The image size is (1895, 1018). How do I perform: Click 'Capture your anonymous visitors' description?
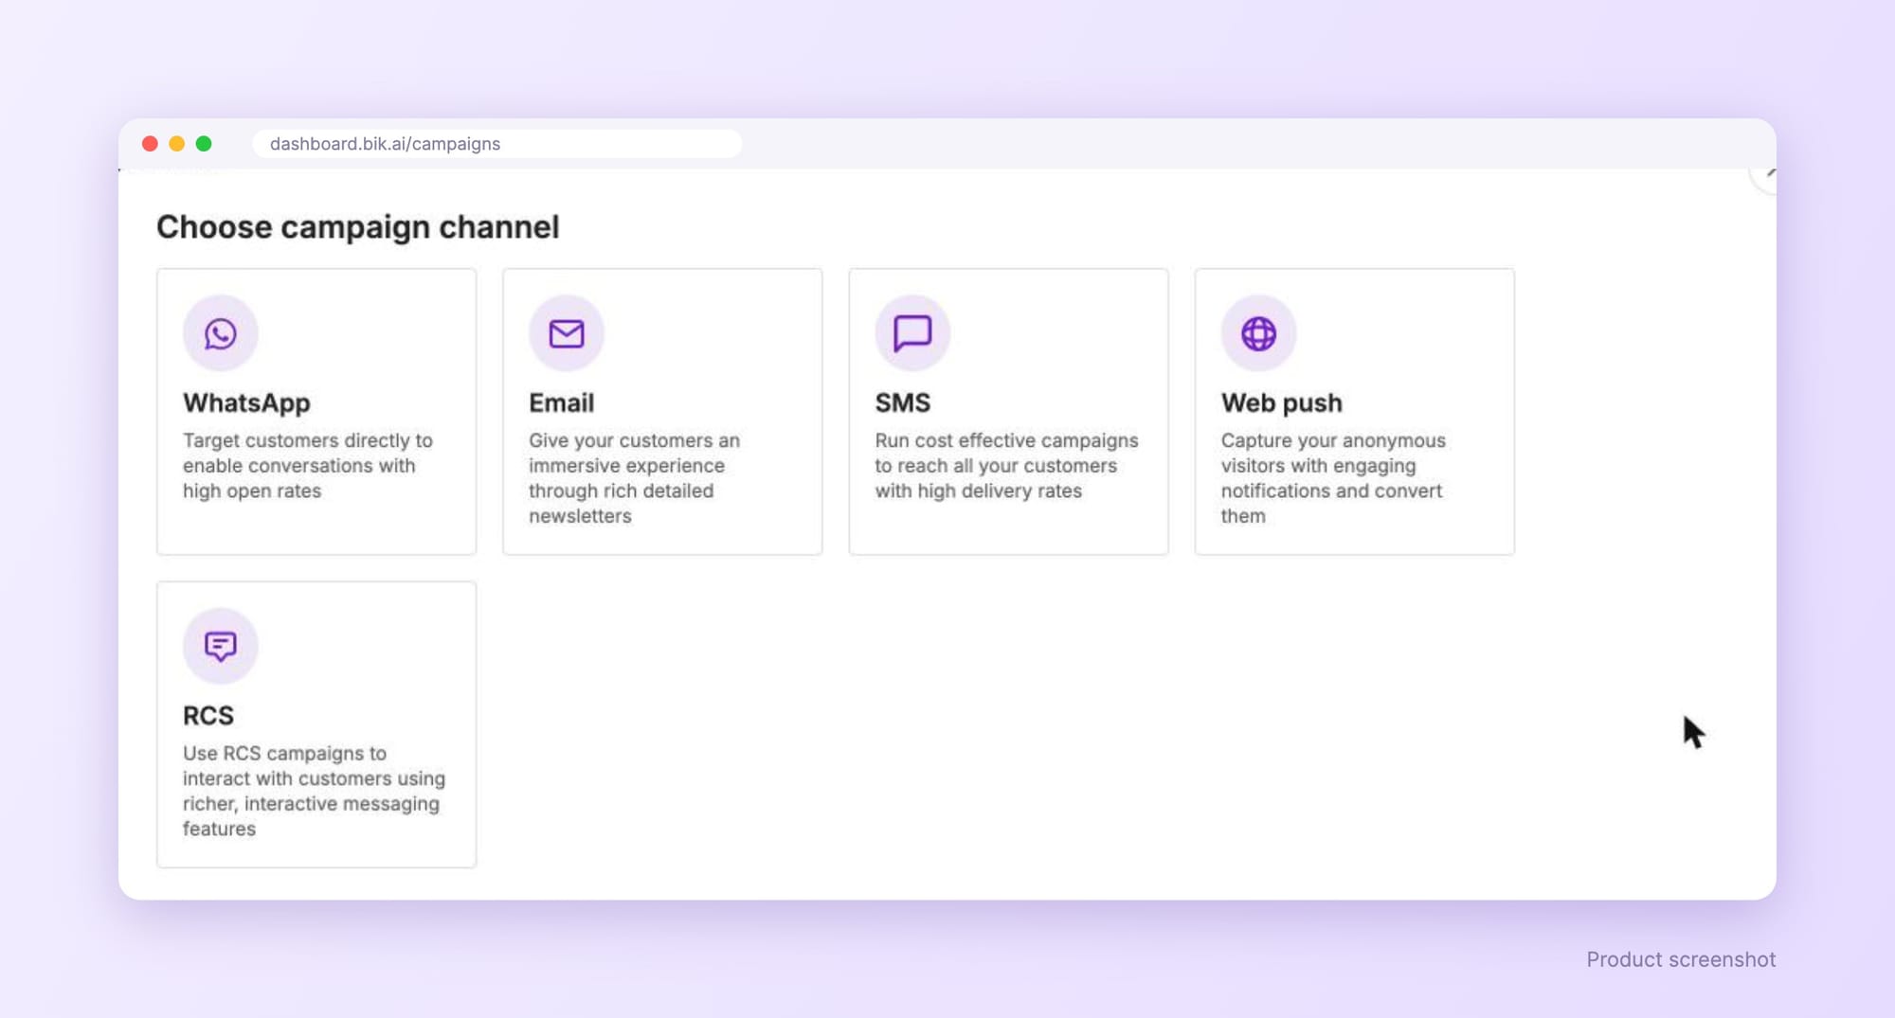tap(1333, 478)
